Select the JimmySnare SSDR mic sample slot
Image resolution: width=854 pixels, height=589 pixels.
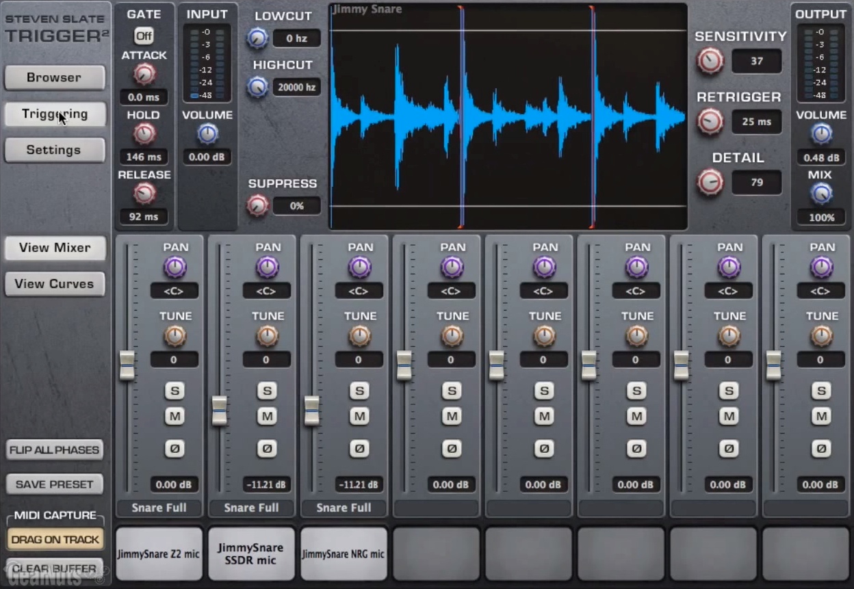(x=252, y=553)
